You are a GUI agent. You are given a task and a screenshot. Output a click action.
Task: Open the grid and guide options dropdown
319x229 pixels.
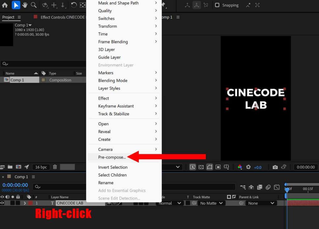226,167
